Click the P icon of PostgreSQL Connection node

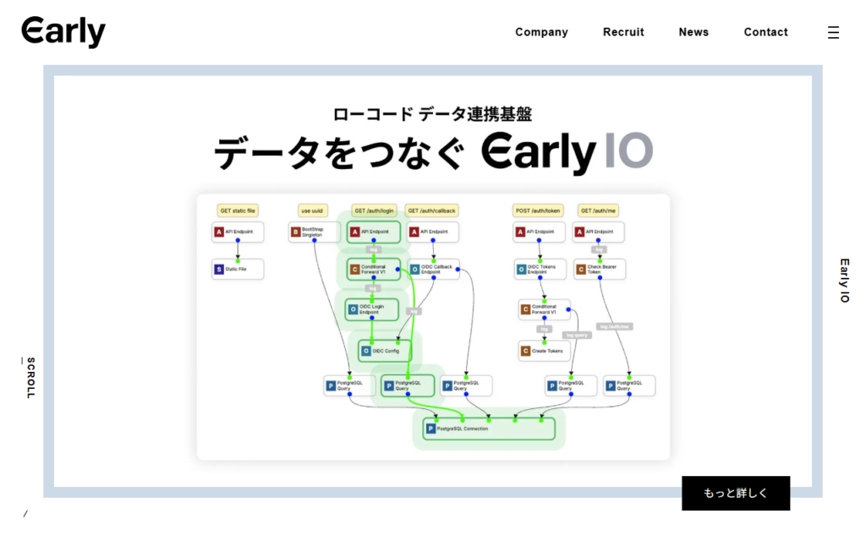[430, 429]
